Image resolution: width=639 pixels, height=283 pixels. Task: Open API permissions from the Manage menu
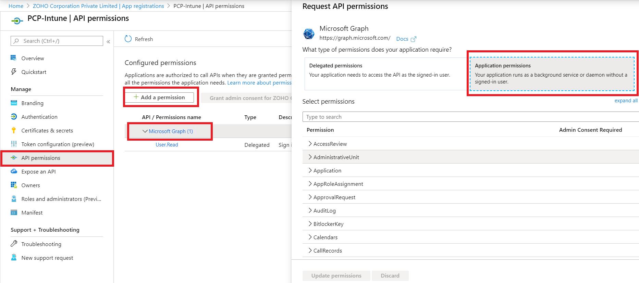[x=41, y=158]
